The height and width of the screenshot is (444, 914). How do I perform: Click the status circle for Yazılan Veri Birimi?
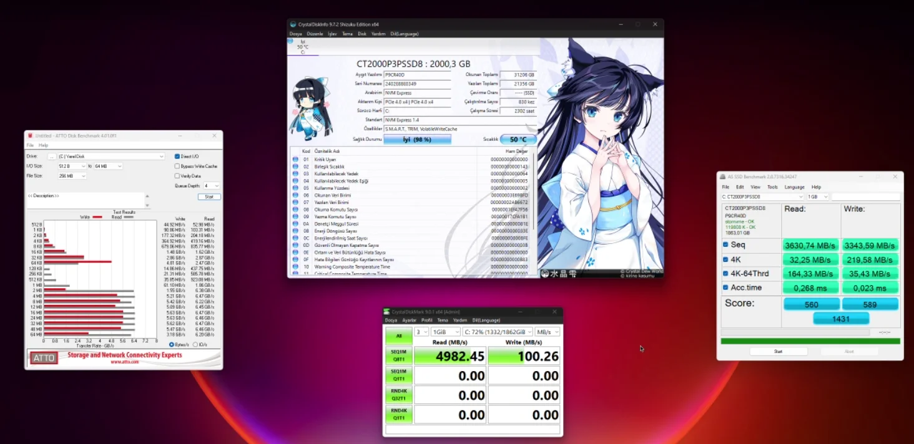pos(295,202)
